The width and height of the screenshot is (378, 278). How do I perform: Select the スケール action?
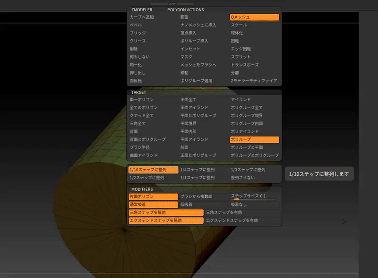pos(239,25)
